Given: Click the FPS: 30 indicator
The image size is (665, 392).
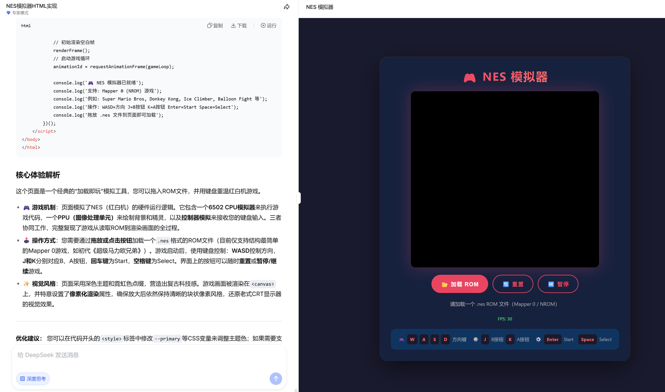Looking at the screenshot, I should pyautogui.click(x=505, y=319).
